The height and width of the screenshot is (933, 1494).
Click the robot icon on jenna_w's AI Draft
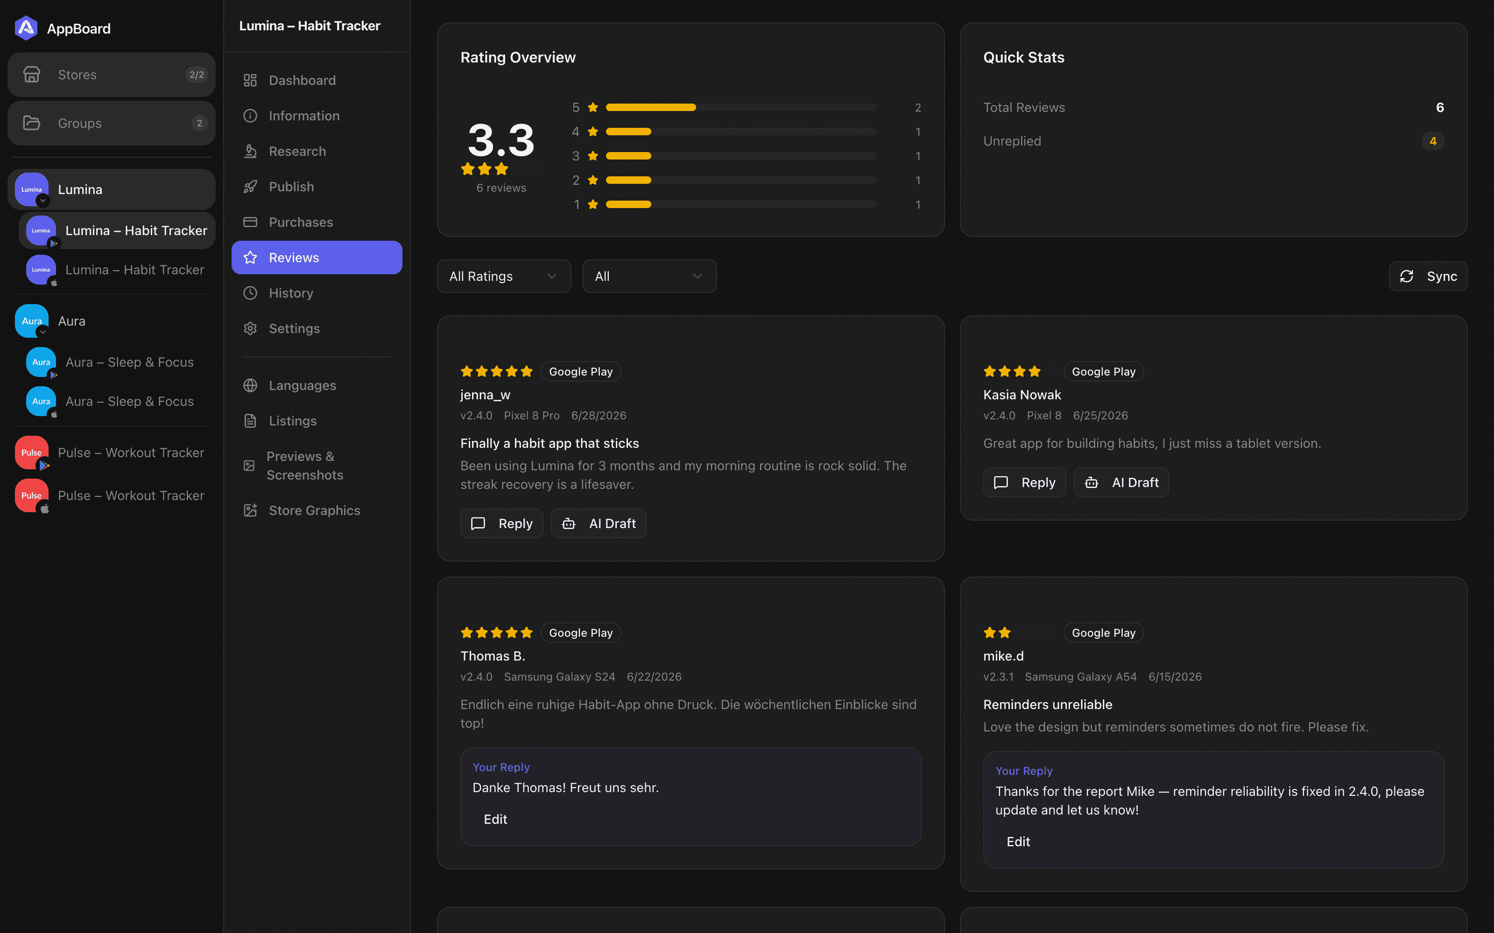pyautogui.click(x=569, y=523)
